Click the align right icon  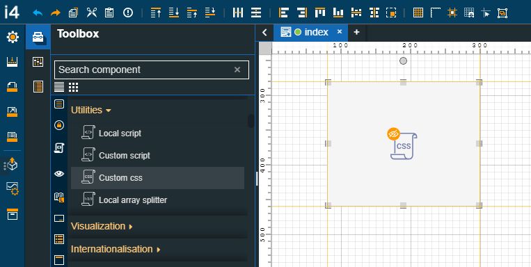tap(302, 13)
